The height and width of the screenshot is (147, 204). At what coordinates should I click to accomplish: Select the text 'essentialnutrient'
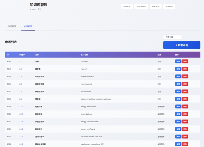pos(87,76)
